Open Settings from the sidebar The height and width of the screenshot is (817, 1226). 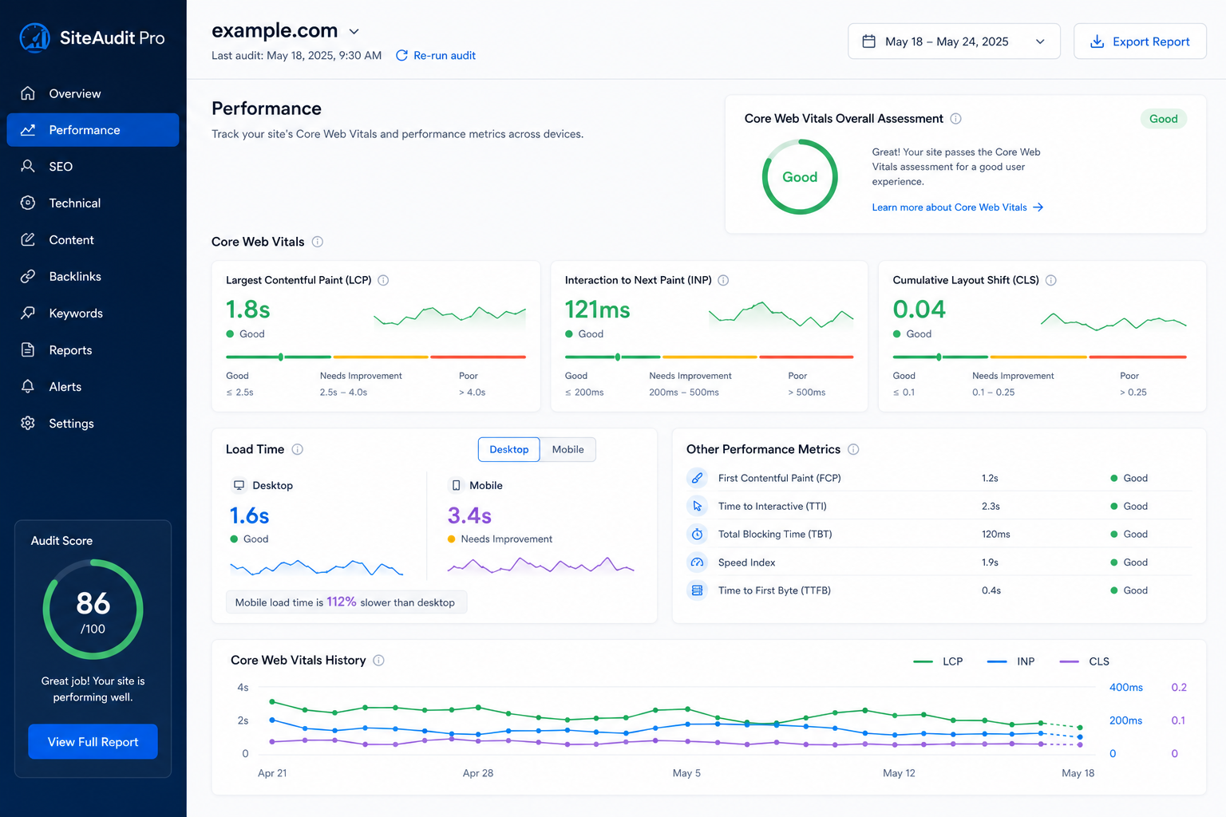93,424
